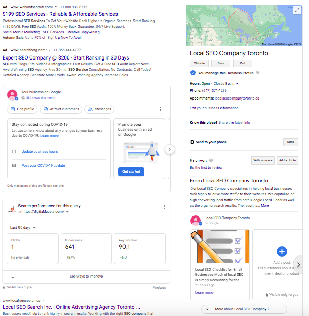Show next post with right chevron
Viewport: 309px width, 316px height.
click(x=299, y=265)
